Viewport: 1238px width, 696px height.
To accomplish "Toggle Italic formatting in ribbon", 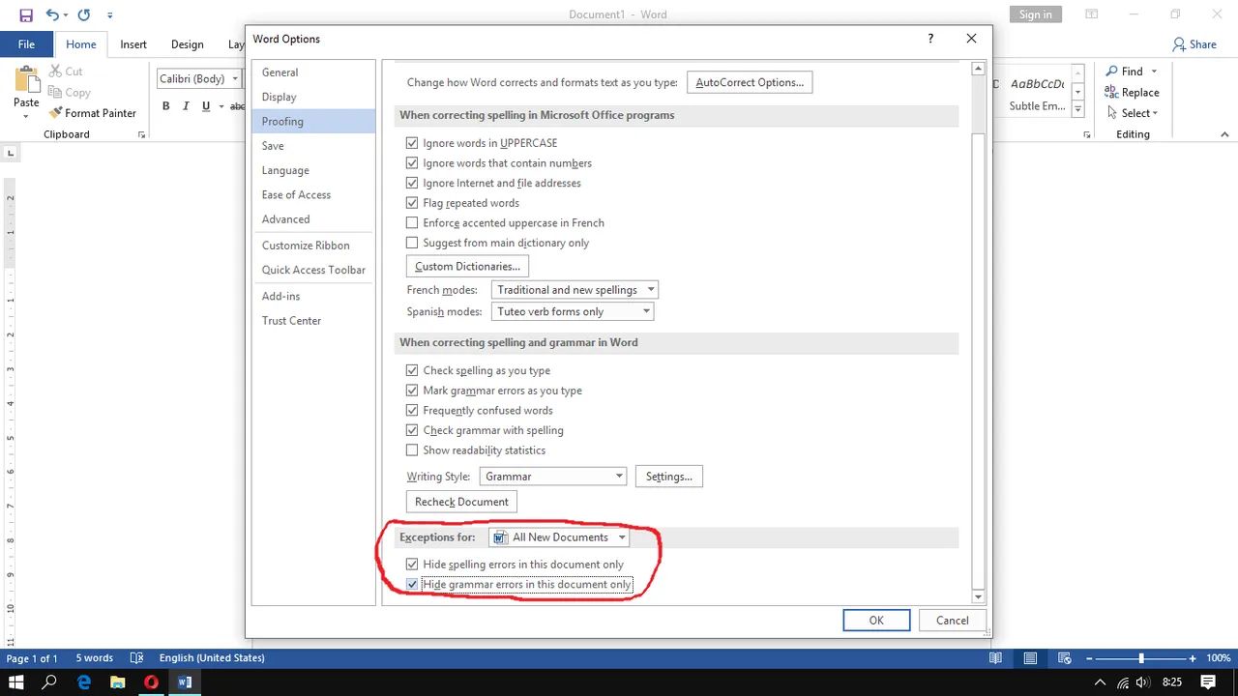I will [186, 106].
